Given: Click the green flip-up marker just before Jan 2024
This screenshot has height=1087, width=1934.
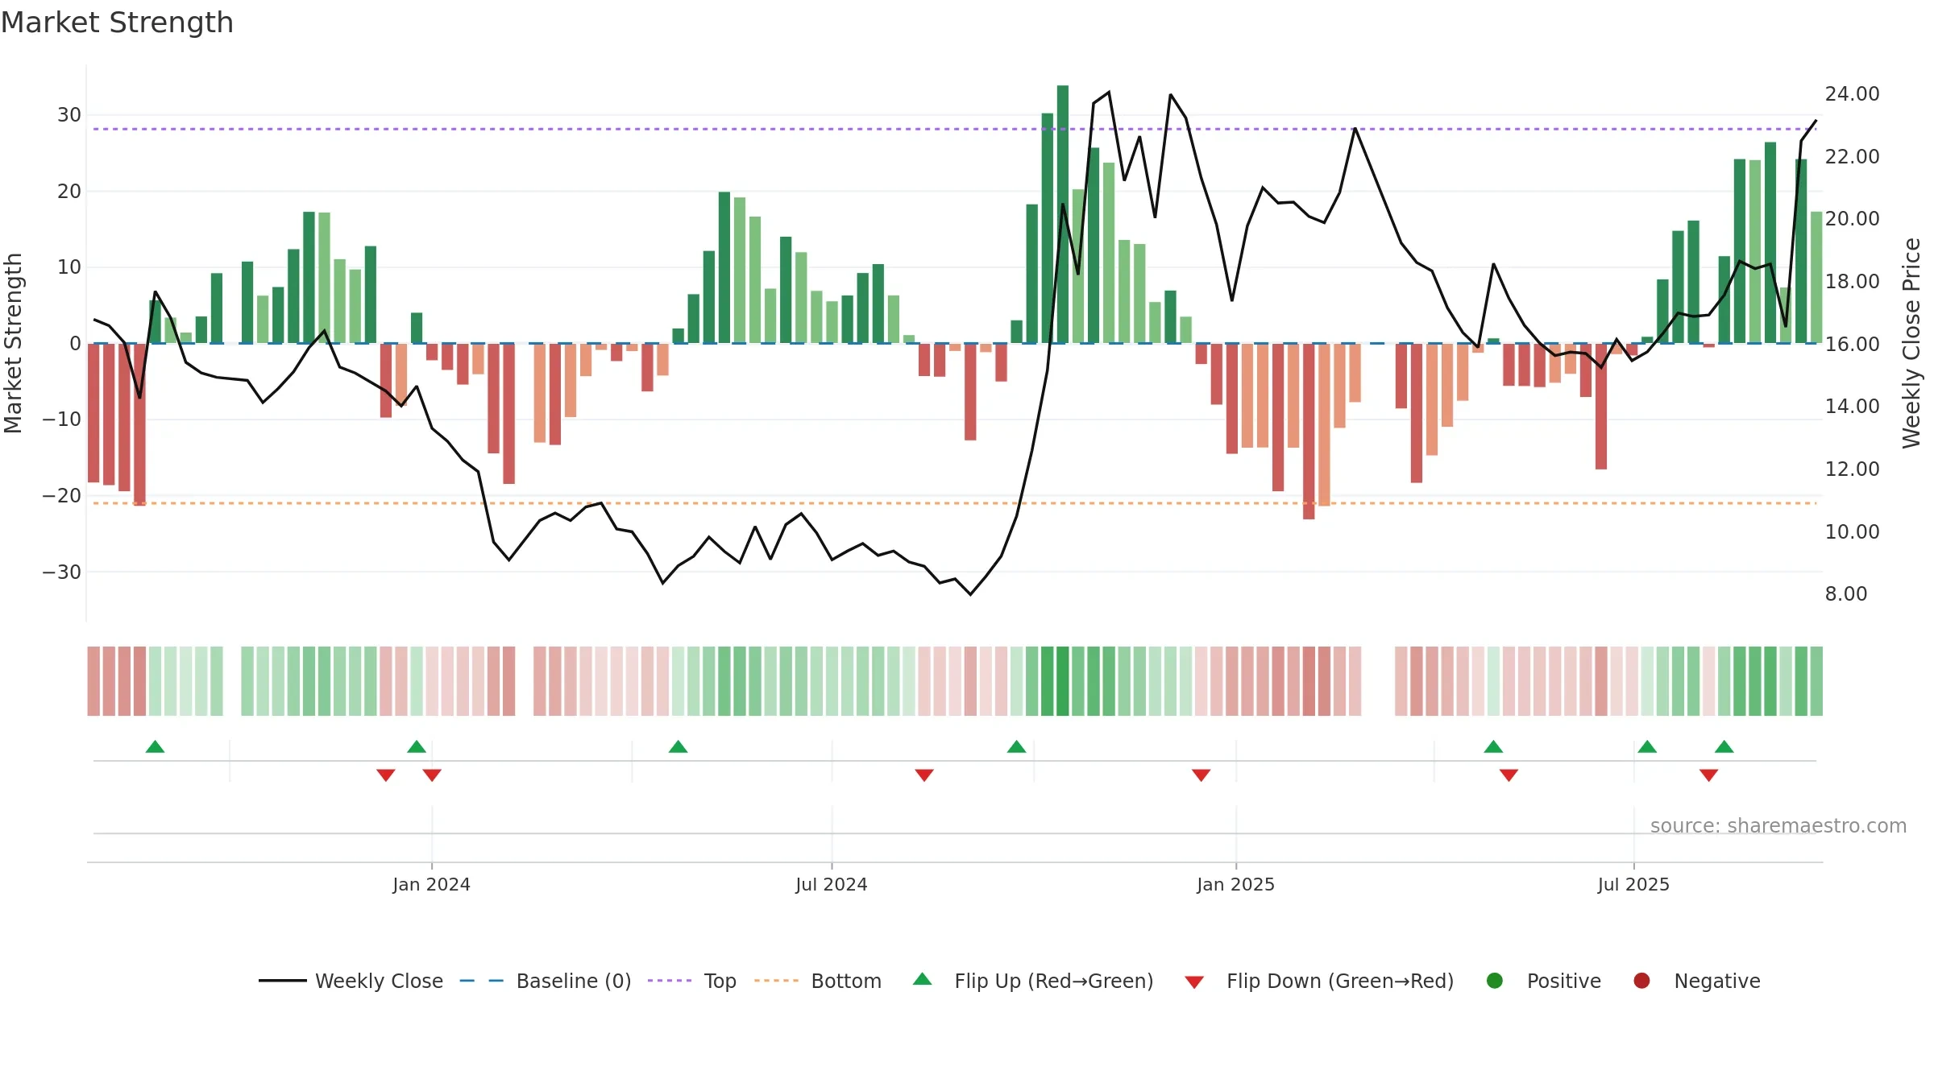Looking at the screenshot, I should click(x=417, y=746).
